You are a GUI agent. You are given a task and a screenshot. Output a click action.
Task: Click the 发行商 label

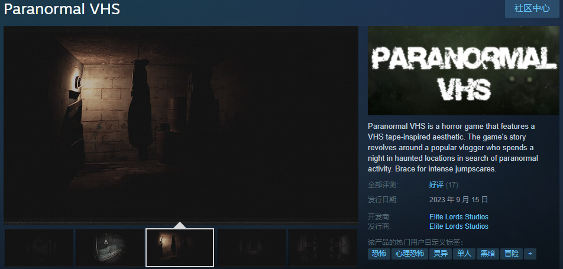coord(379,226)
